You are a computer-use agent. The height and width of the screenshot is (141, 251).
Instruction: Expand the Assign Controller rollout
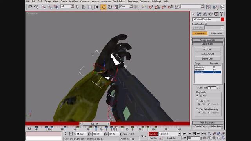pos(207,40)
